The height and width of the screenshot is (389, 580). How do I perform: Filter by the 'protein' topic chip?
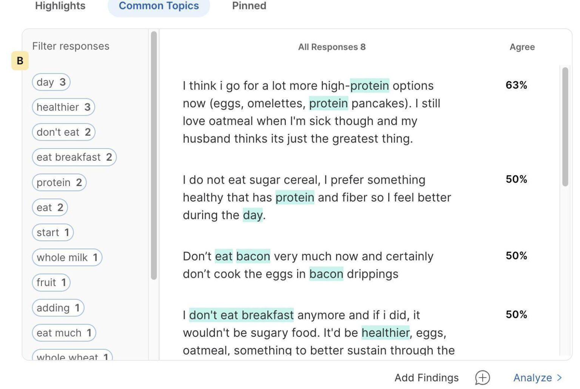tap(59, 182)
